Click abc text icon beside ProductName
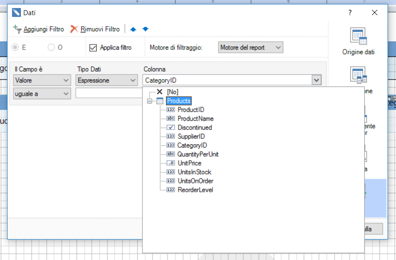 (x=171, y=118)
